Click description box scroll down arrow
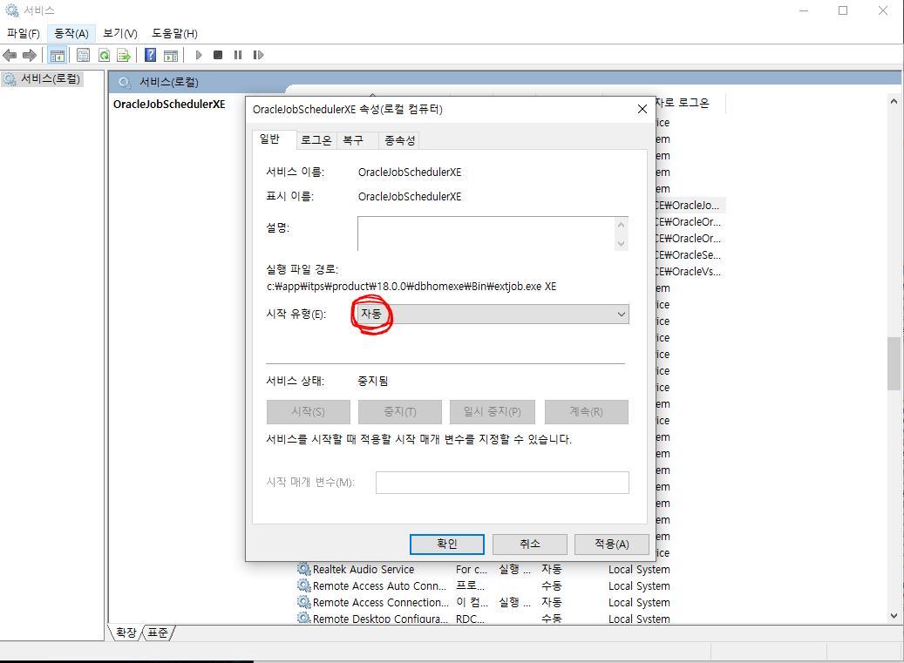Viewport: 904px width, 663px height. point(621,243)
